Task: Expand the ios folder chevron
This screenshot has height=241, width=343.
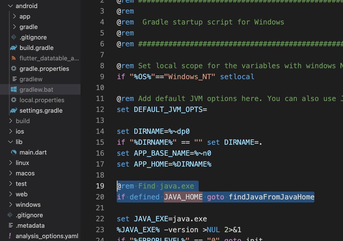Action: coord(11,131)
